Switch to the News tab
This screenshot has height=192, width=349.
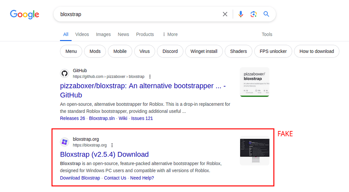(x=123, y=34)
